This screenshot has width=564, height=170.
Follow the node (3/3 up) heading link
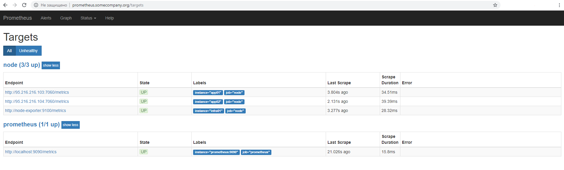tap(22, 65)
